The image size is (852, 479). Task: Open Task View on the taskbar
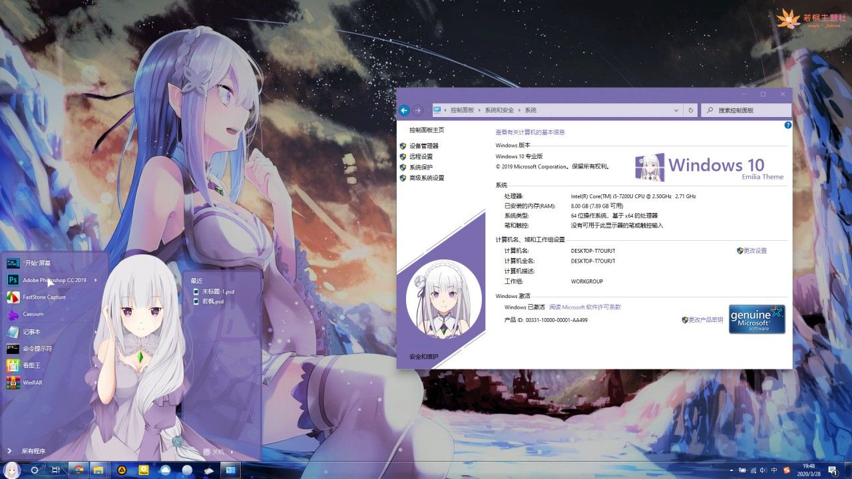pos(56,470)
